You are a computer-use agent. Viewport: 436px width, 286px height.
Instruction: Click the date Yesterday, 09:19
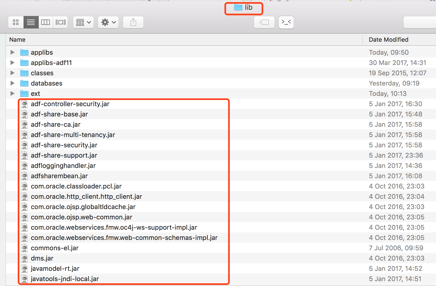tap(394, 83)
